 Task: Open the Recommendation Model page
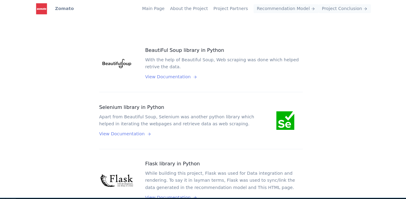point(283,8)
